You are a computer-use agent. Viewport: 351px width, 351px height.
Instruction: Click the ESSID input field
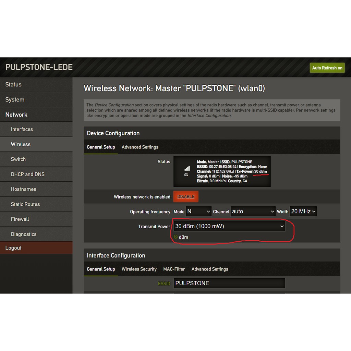229,283
